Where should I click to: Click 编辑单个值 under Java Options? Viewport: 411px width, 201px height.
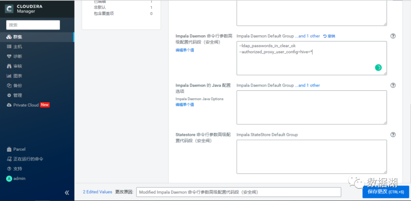(x=185, y=104)
